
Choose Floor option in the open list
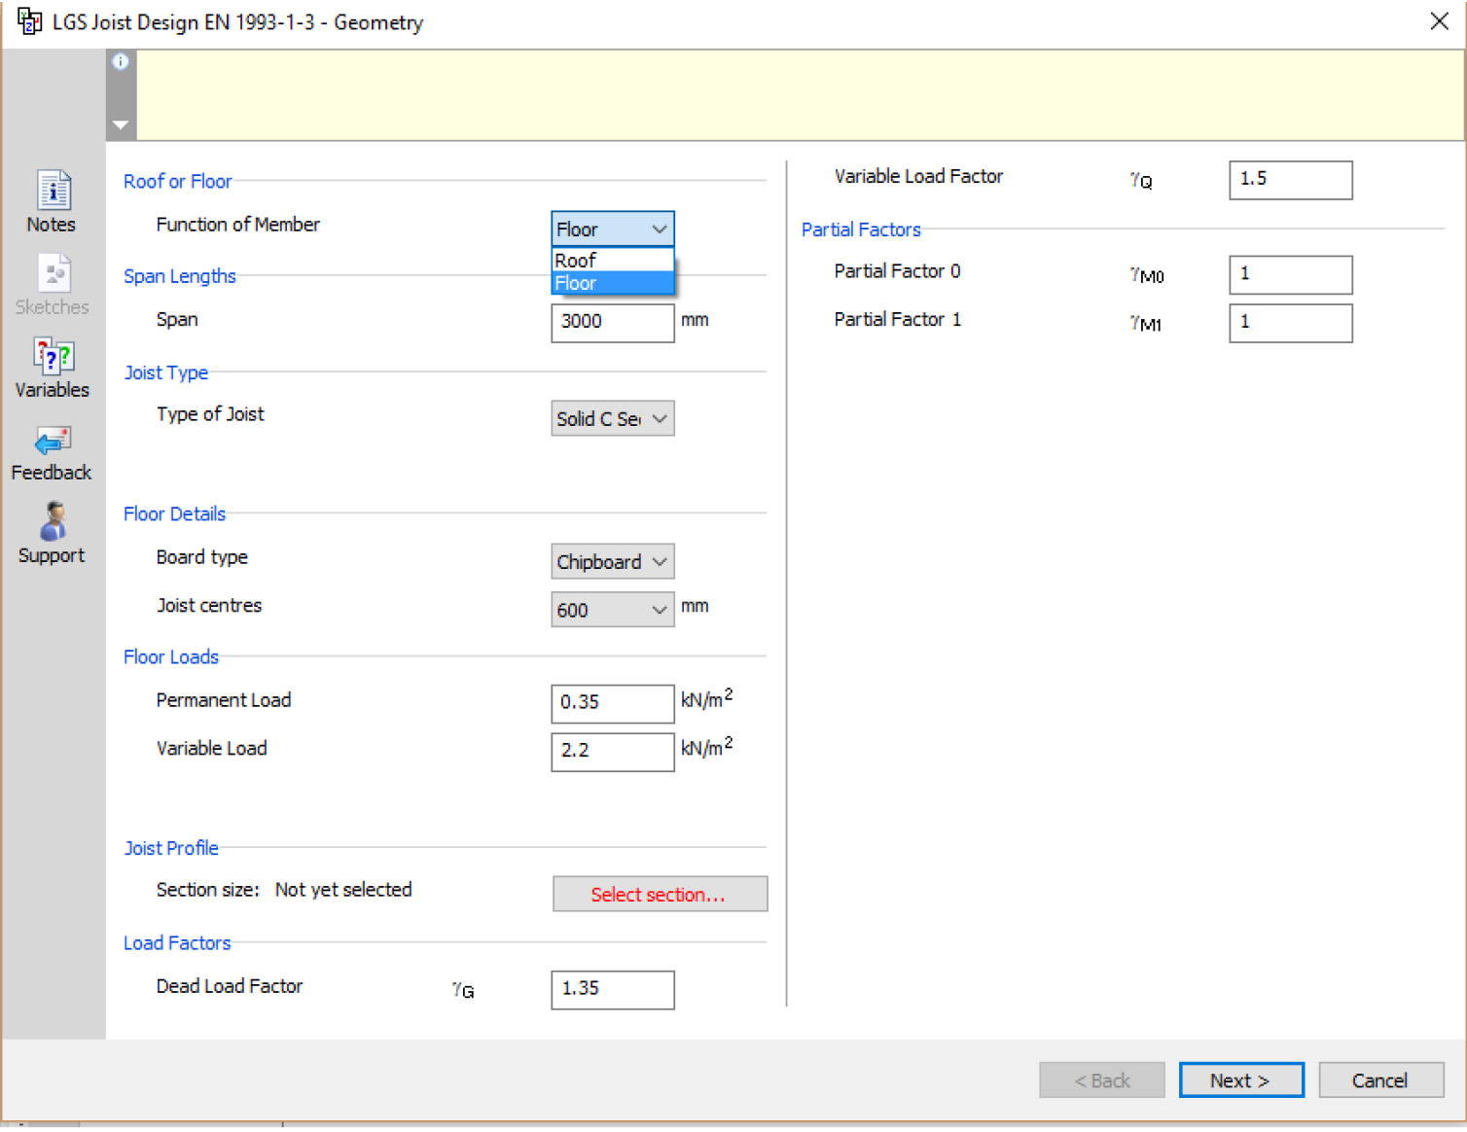(x=612, y=283)
